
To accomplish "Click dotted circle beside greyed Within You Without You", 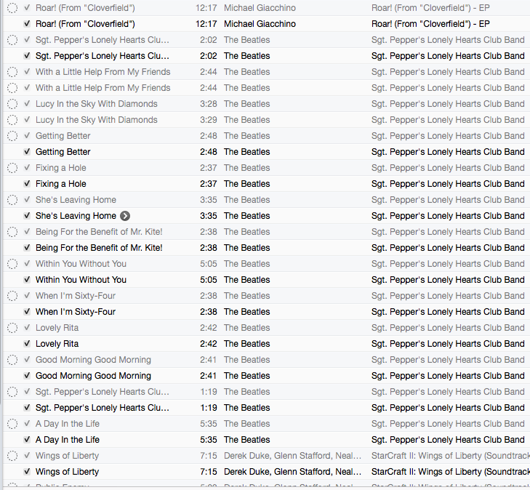I will [12, 264].
